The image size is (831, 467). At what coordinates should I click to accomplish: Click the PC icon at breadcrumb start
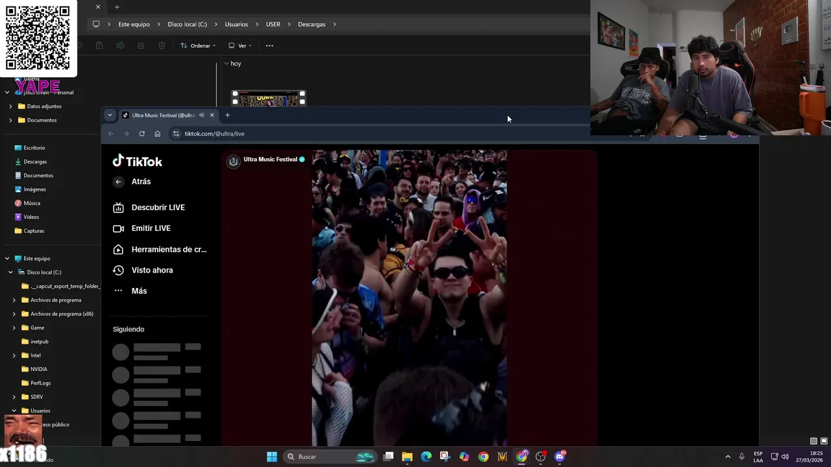point(96,25)
